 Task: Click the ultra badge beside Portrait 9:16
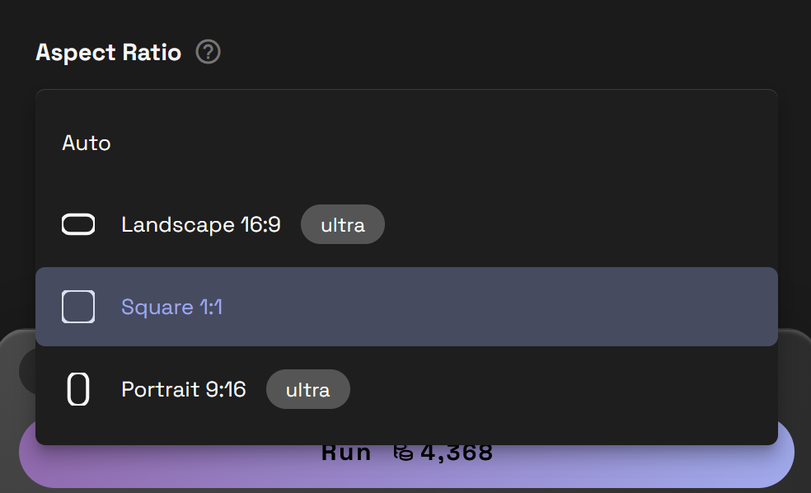point(307,389)
